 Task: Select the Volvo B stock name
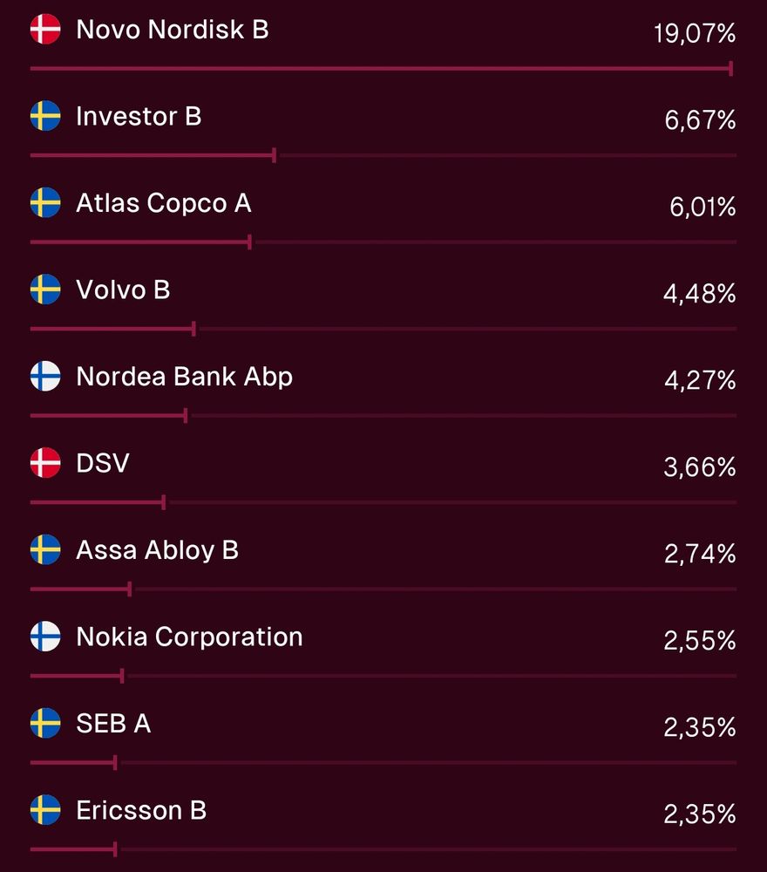(x=123, y=290)
